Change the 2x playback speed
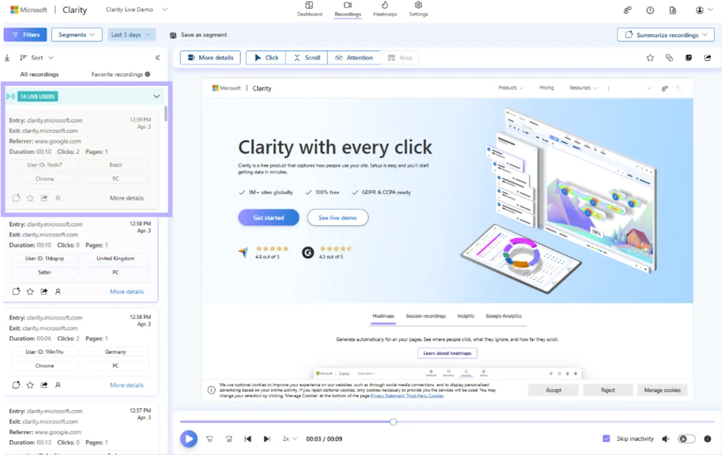 pos(290,439)
